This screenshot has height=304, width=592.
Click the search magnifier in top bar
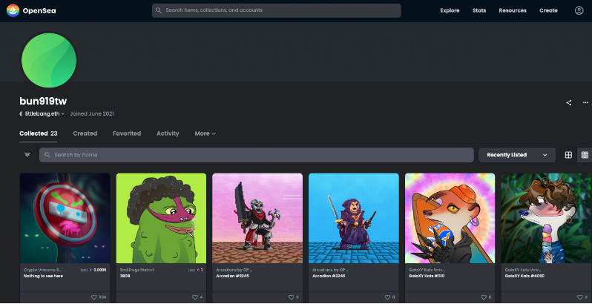159,10
